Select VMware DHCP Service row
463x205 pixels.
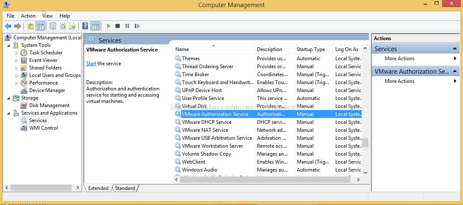click(268, 123)
